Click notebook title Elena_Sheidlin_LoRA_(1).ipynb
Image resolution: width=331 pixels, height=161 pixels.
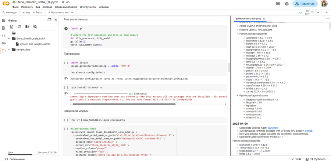[38, 2]
